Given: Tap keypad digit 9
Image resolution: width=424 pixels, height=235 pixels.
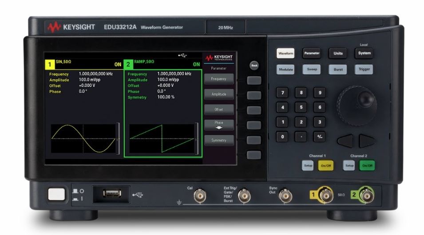Looking at the screenshot, I should (320, 93).
